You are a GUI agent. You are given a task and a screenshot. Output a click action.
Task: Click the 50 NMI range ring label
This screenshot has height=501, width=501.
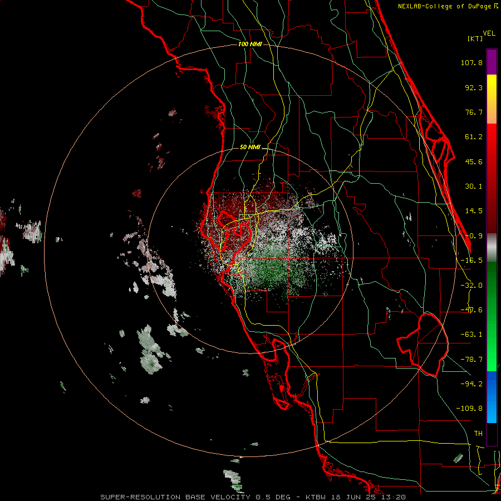coord(250,148)
